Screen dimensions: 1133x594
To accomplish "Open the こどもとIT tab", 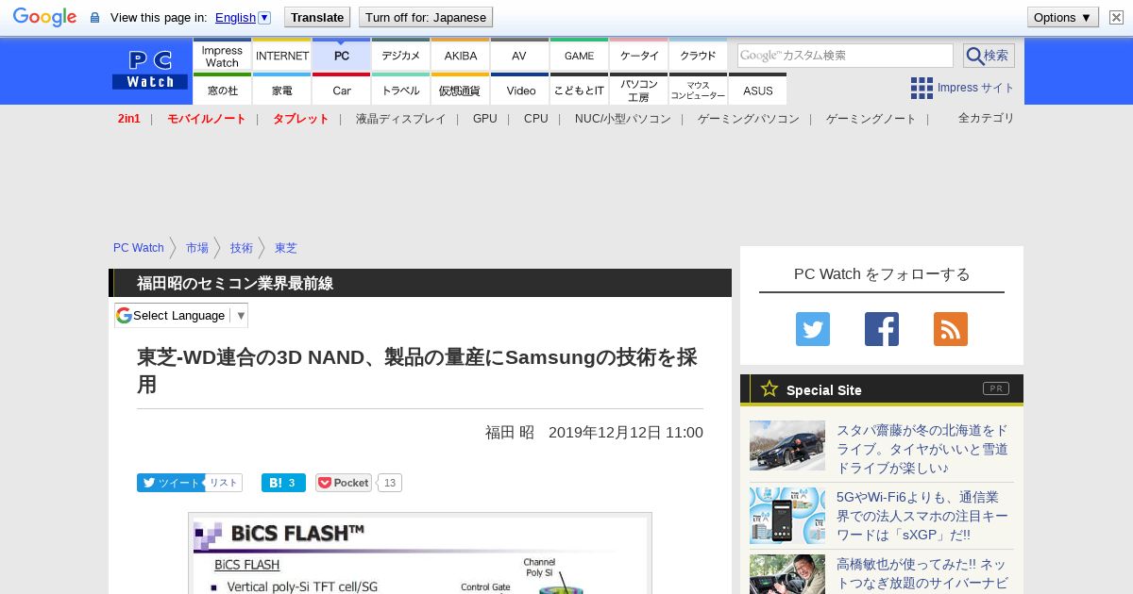I will click(580, 90).
